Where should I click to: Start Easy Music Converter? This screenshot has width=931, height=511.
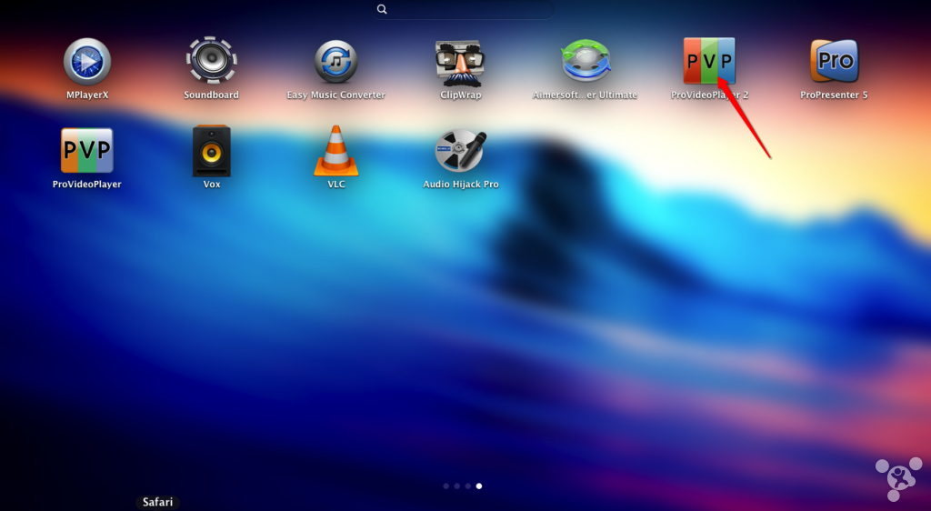[x=335, y=62]
